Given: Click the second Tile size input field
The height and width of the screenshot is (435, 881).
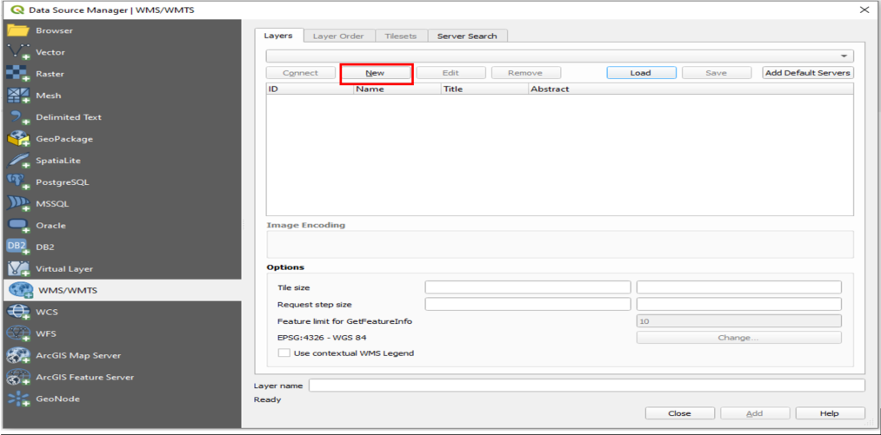Looking at the screenshot, I should [739, 287].
